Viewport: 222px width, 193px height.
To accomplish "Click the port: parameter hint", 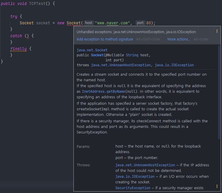I will 140,23.
